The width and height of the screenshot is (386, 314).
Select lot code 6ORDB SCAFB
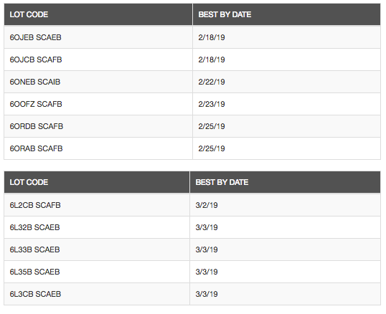tap(37, 126)
